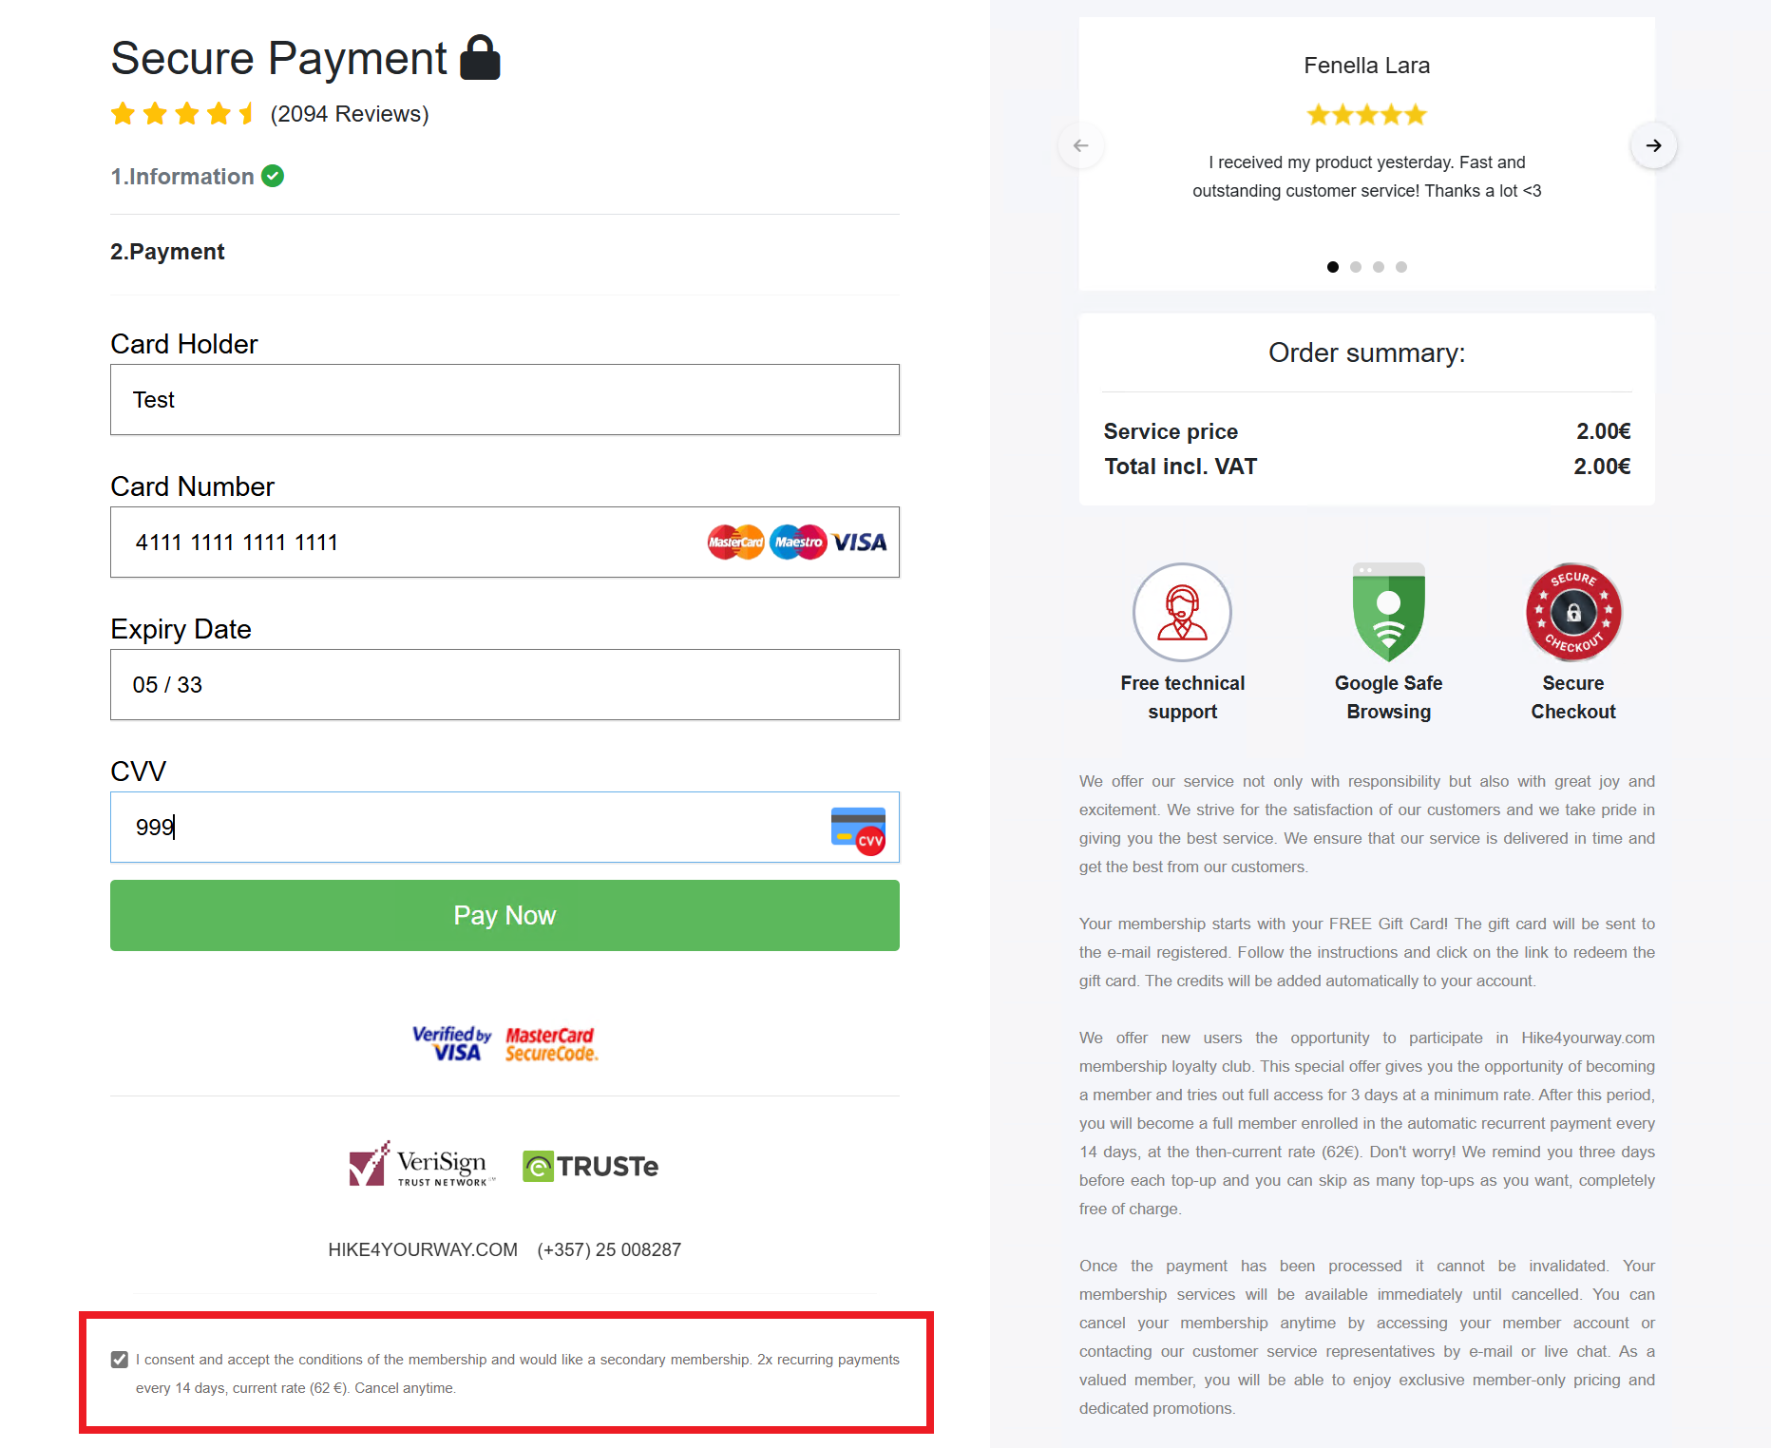This screenshot has width=1771, height=1448.
Task: Click the Free technical support headset icon
Action: point(1182,613)
